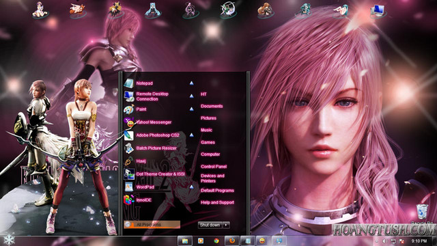
Task: Click the Shut down button
Action: click(x=210, y=225)
